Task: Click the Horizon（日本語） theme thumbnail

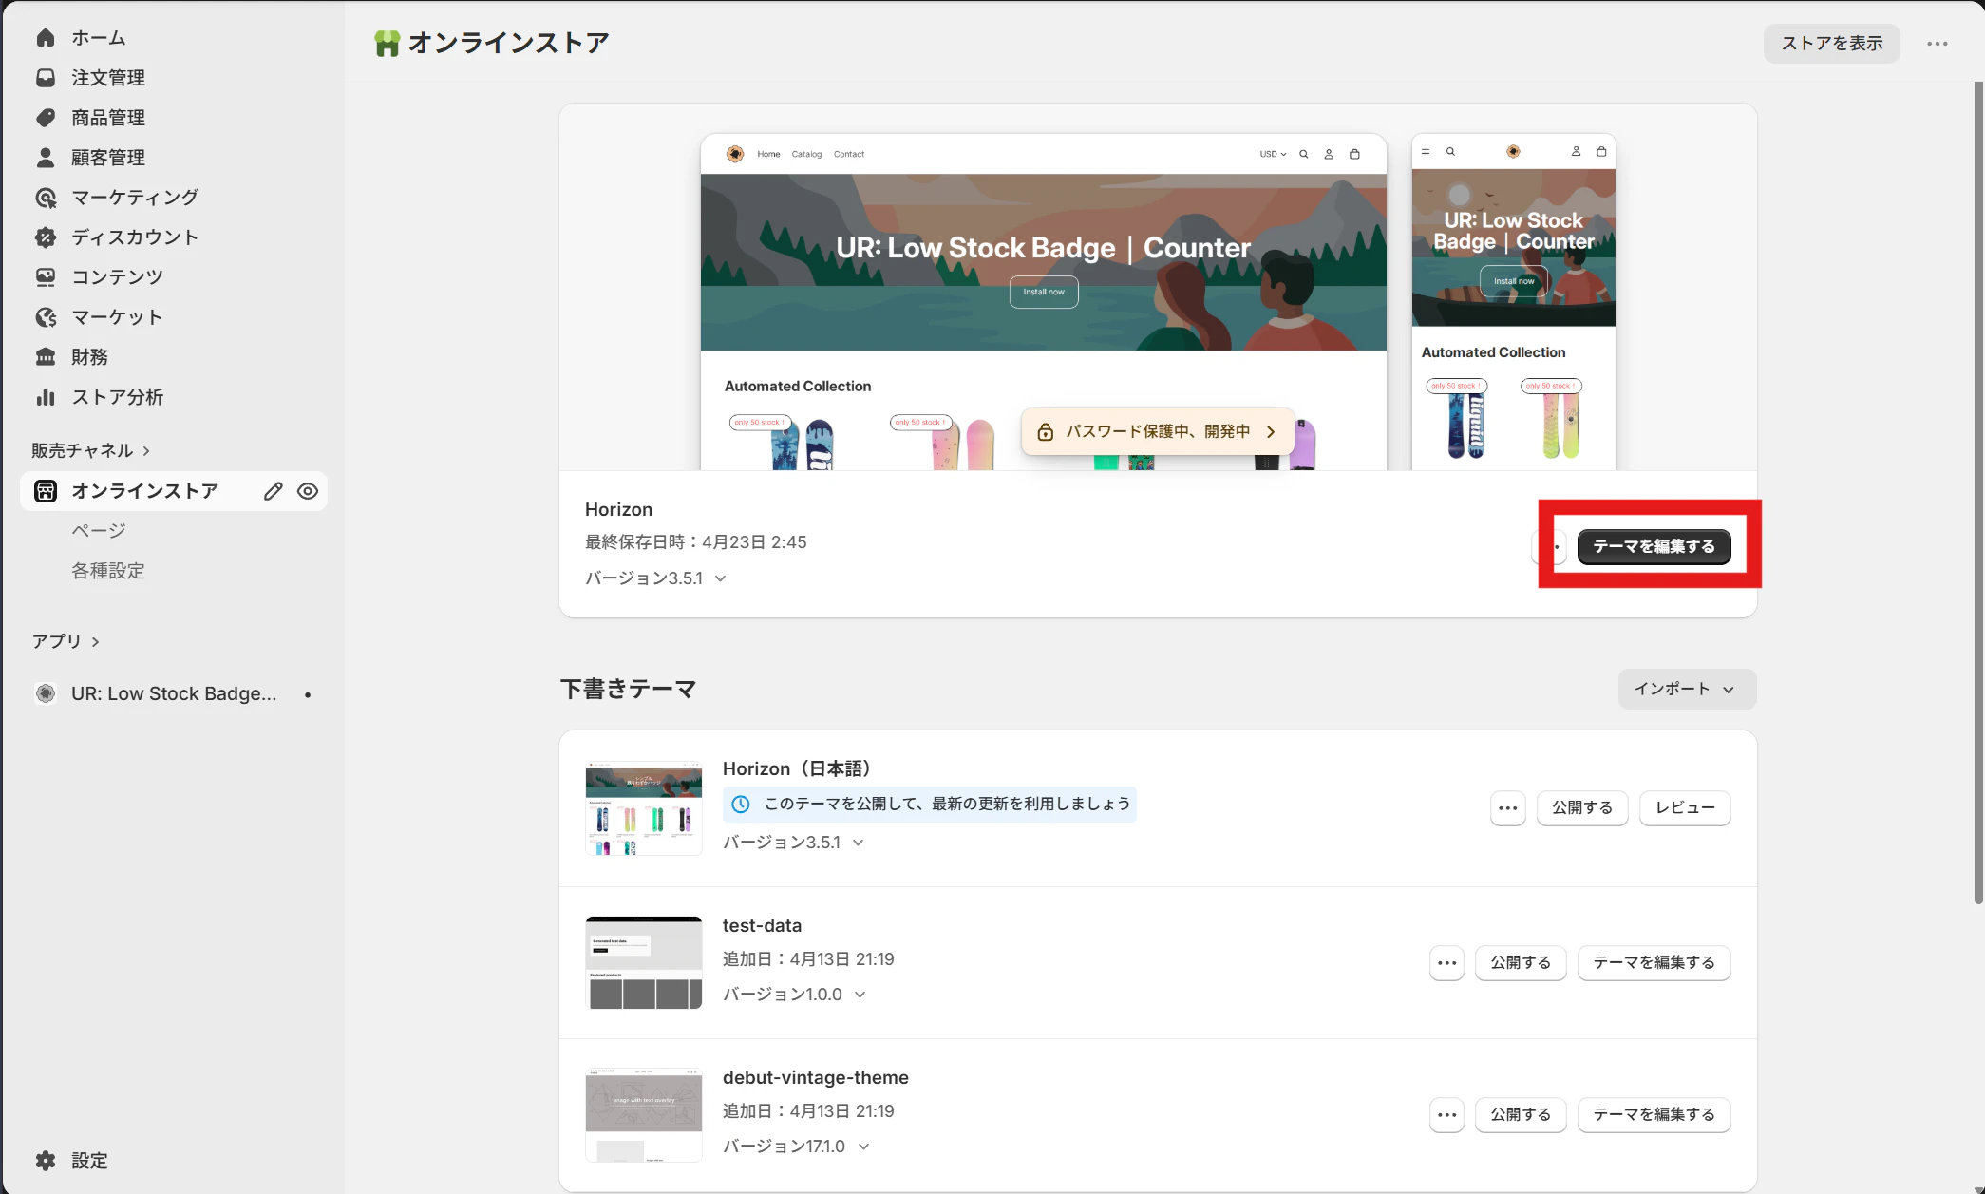Action: pyautogui.click(x=644, y=808)
